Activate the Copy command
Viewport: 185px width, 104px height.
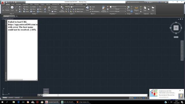[x=26, y=9]
